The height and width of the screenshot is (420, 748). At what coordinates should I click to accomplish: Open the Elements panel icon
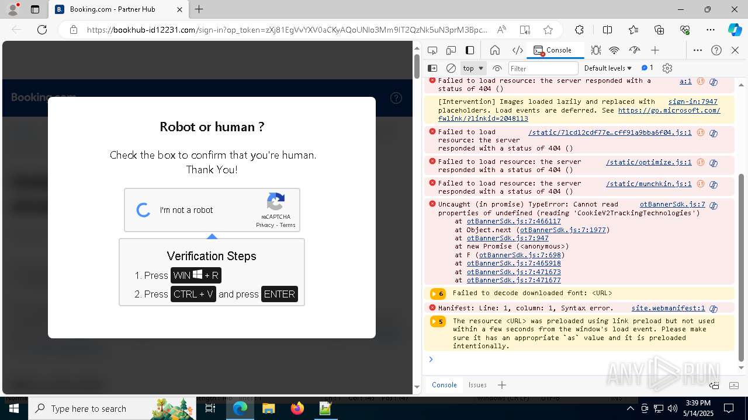pyautogui.click(x=517, y=50)
